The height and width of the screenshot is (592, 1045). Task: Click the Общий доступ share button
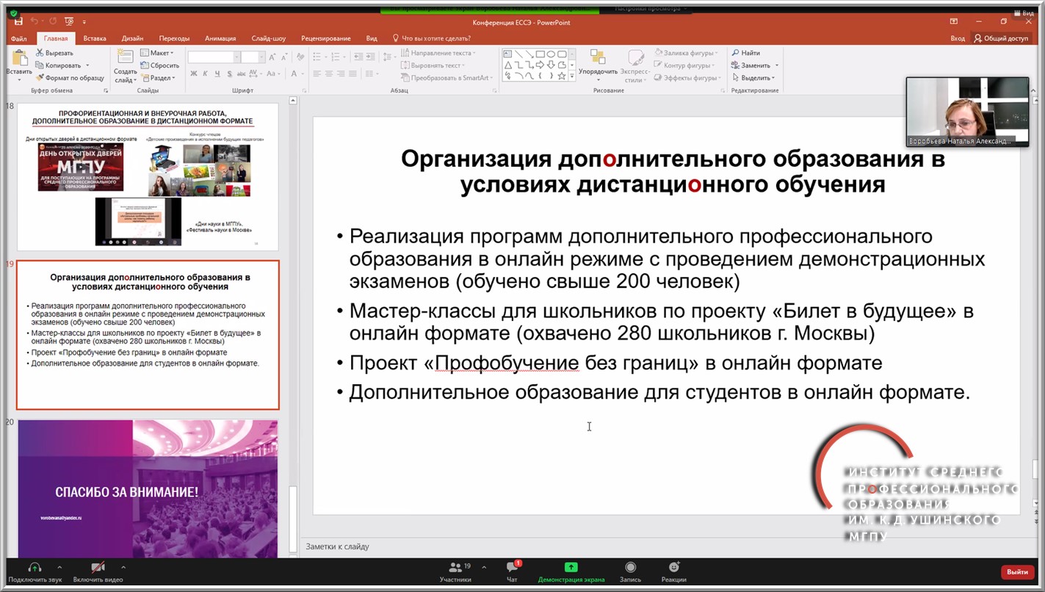tap(1001, 38)
